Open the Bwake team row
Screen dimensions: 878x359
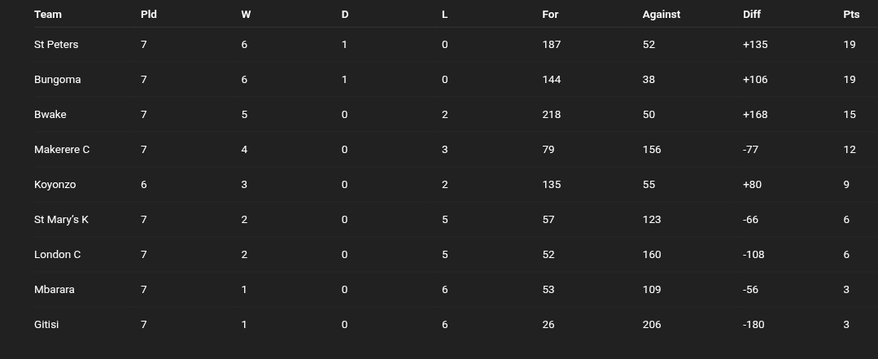click(50, 115)
